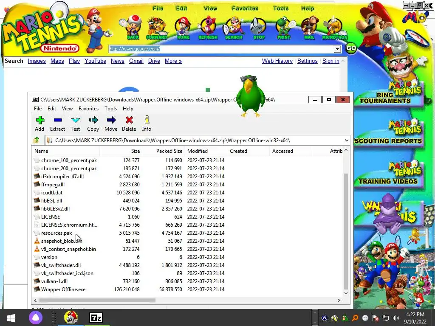
Task: Sort by the Size column header
Action: click(x=121, y=151)
